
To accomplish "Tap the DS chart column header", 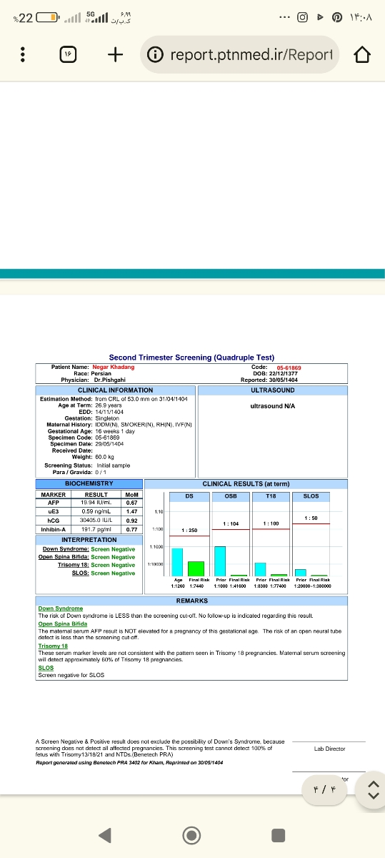I will 189,495.
